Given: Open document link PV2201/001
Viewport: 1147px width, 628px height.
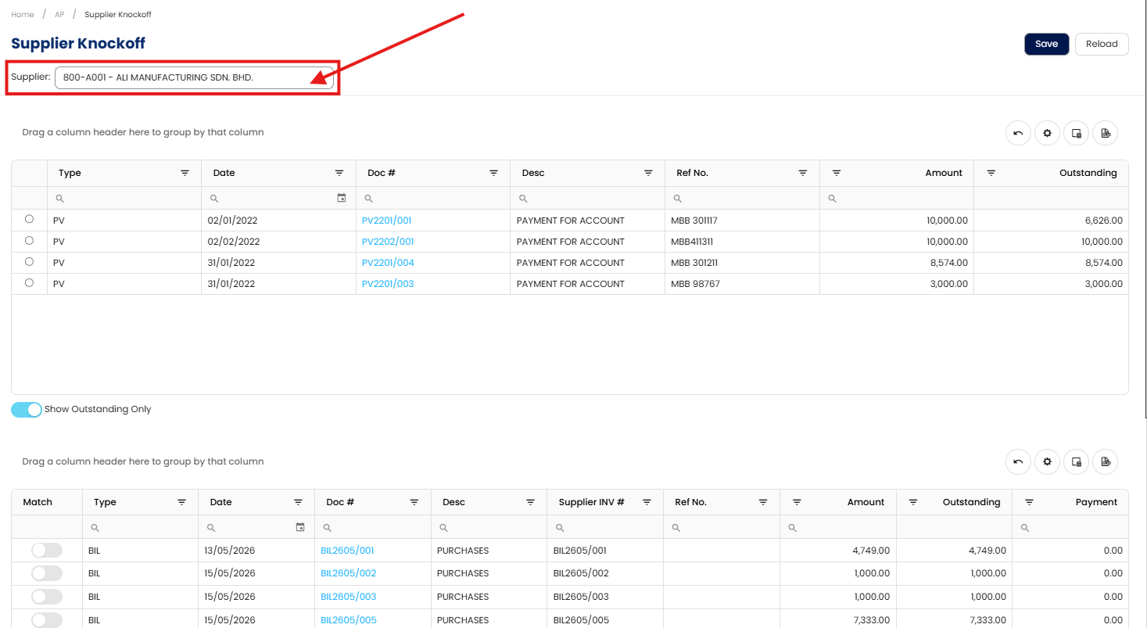Looking at the screenshot, I should click(x=387, y=221).
